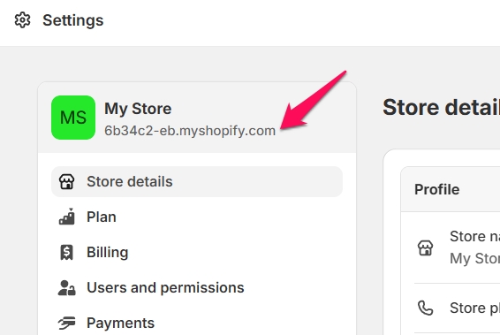Open Users and permissions settings
The width and height of the screenshot is (500, 335).
pos(197,288)
